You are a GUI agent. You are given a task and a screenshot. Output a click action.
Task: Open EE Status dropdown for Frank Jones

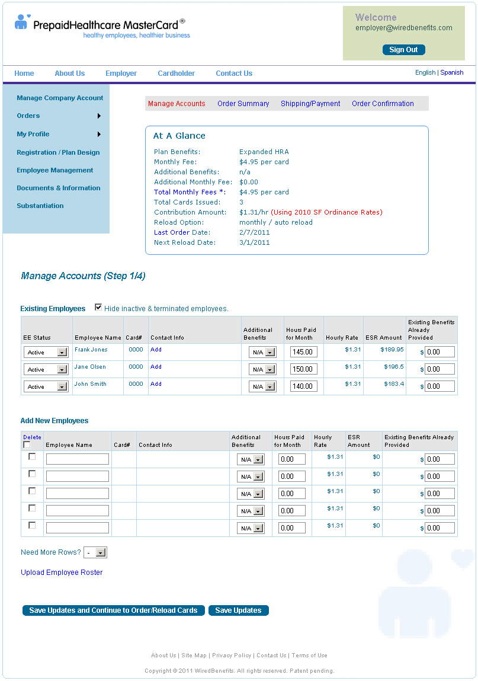[x=46, y=352]
